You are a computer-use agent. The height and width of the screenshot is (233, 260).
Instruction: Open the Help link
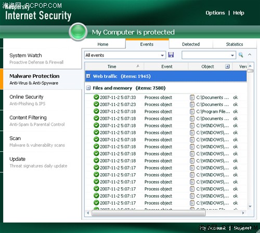(x=239, y=13)
